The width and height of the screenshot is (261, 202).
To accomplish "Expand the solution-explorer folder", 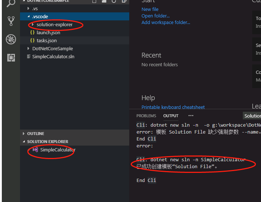I will [33, 25].
